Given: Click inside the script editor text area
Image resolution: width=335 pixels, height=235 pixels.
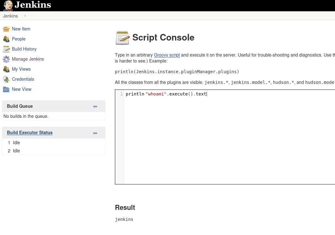Looking at the screenshot, I should 229,137.
